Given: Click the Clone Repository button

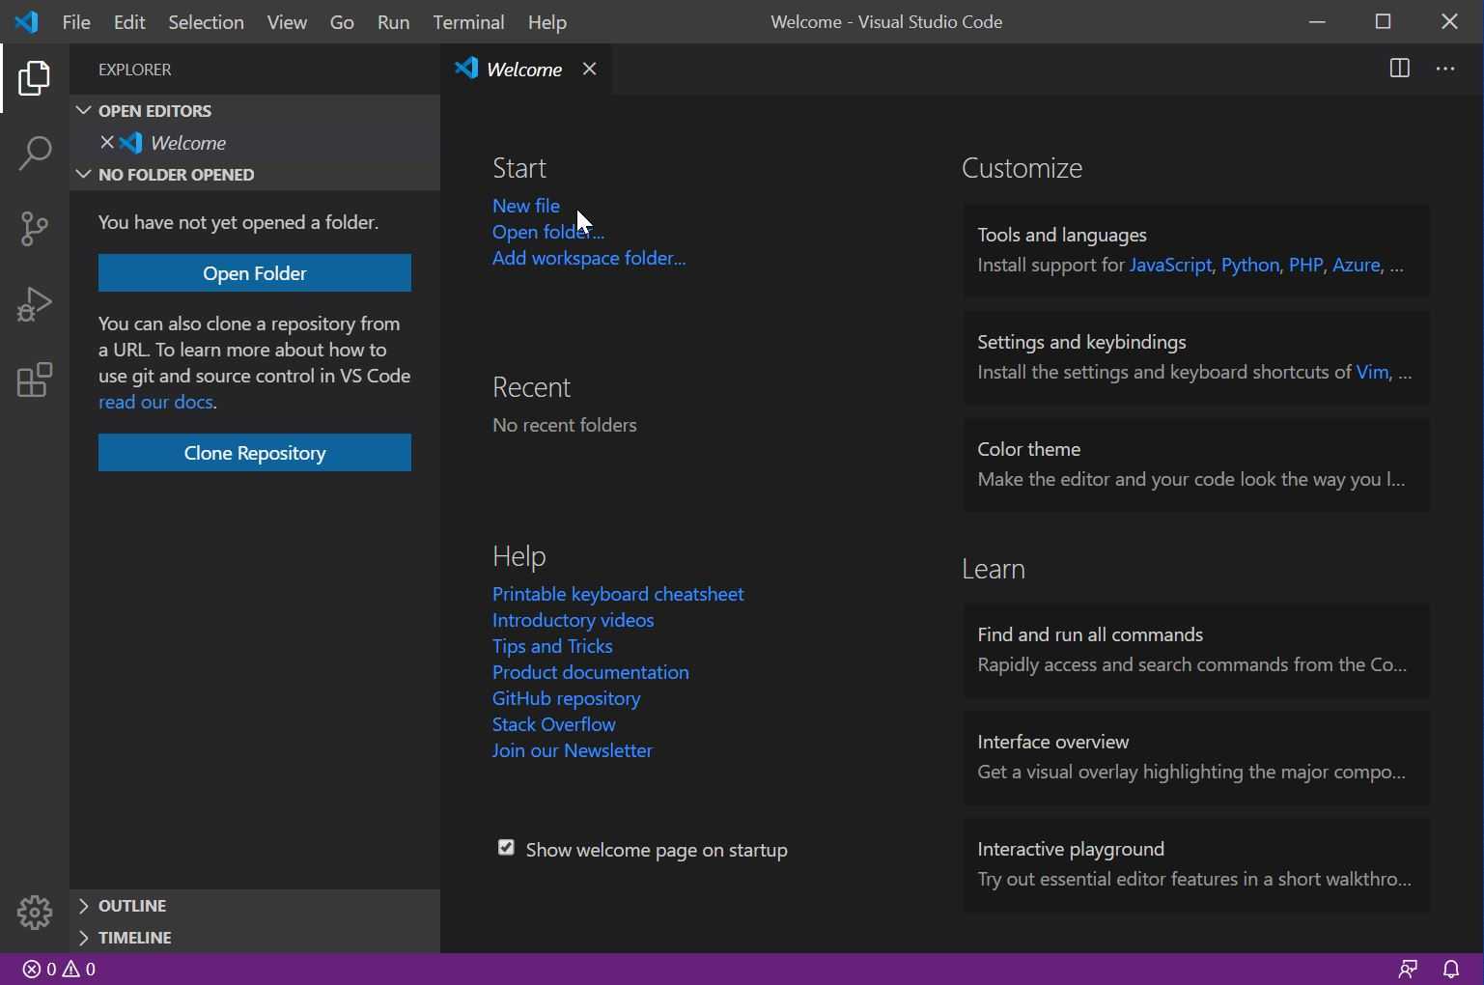Looking at the screenshot, I should pyautogui.click(x=255, y=453).
